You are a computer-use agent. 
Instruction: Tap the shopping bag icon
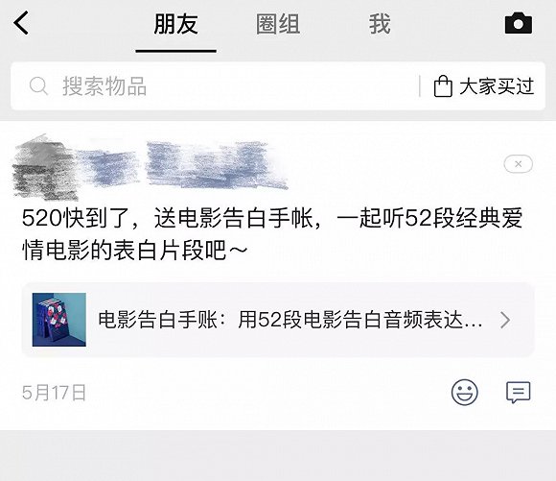[x=443, y=86]
